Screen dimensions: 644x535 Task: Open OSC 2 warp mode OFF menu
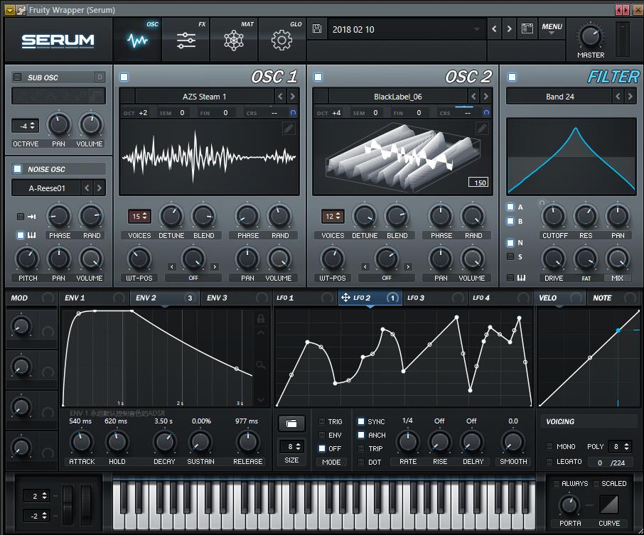click(387, 278)
